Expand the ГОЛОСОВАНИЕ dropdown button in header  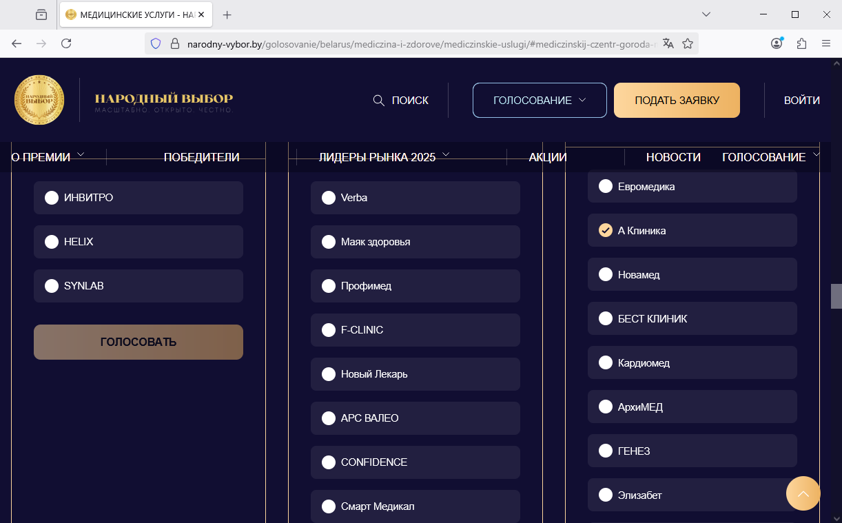click(x=540, y=101)
